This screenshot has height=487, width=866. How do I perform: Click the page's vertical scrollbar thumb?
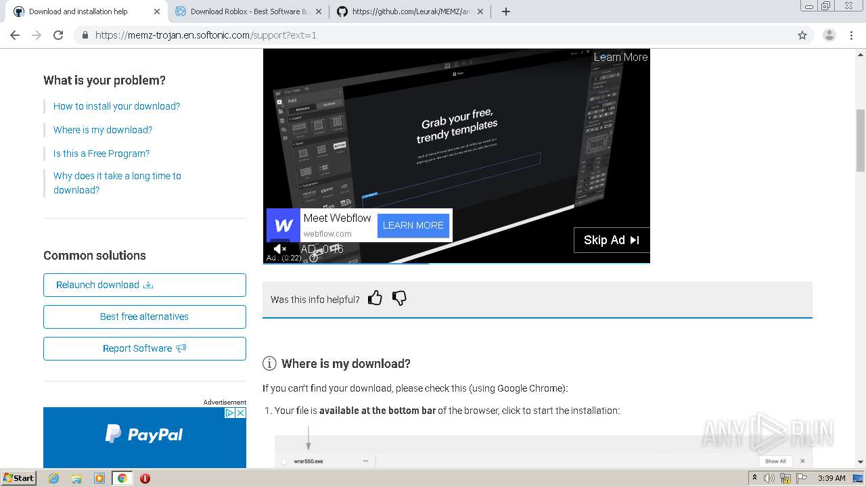click(861, 140)
